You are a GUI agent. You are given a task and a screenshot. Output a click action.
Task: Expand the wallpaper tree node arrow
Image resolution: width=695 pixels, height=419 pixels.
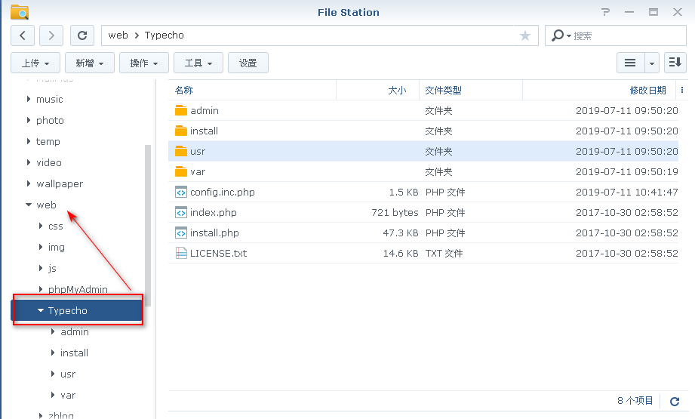(29, 183)
